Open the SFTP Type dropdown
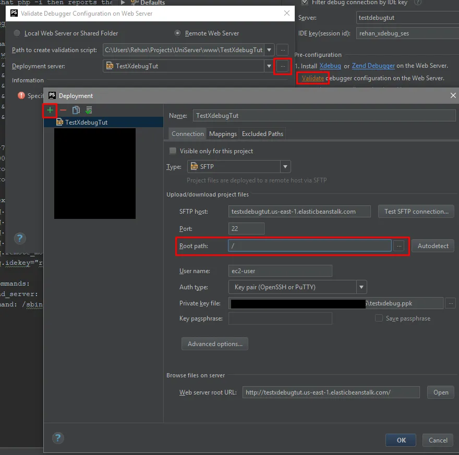This screenshot has height=455, width=459. [285, 167]
